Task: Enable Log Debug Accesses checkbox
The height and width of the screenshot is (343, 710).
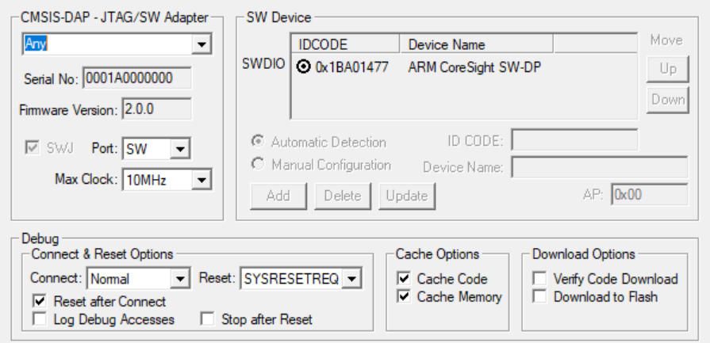Action: [40, 319]
